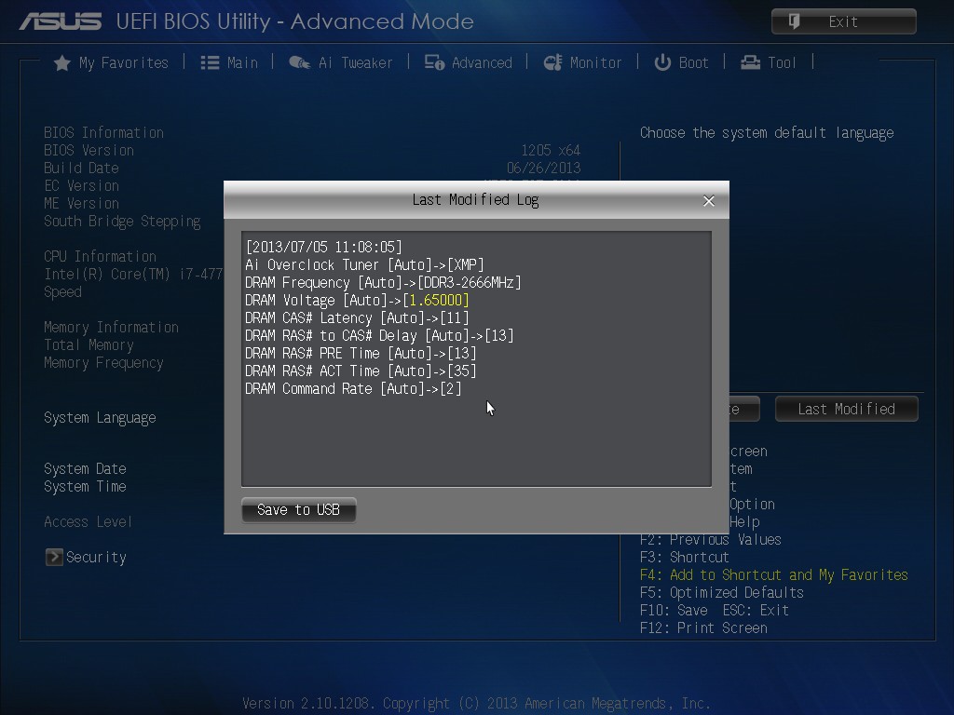Click the F10 Save ESC Exit hint
954x715 pixels.
pyautogui.click(x=715, y=611)
